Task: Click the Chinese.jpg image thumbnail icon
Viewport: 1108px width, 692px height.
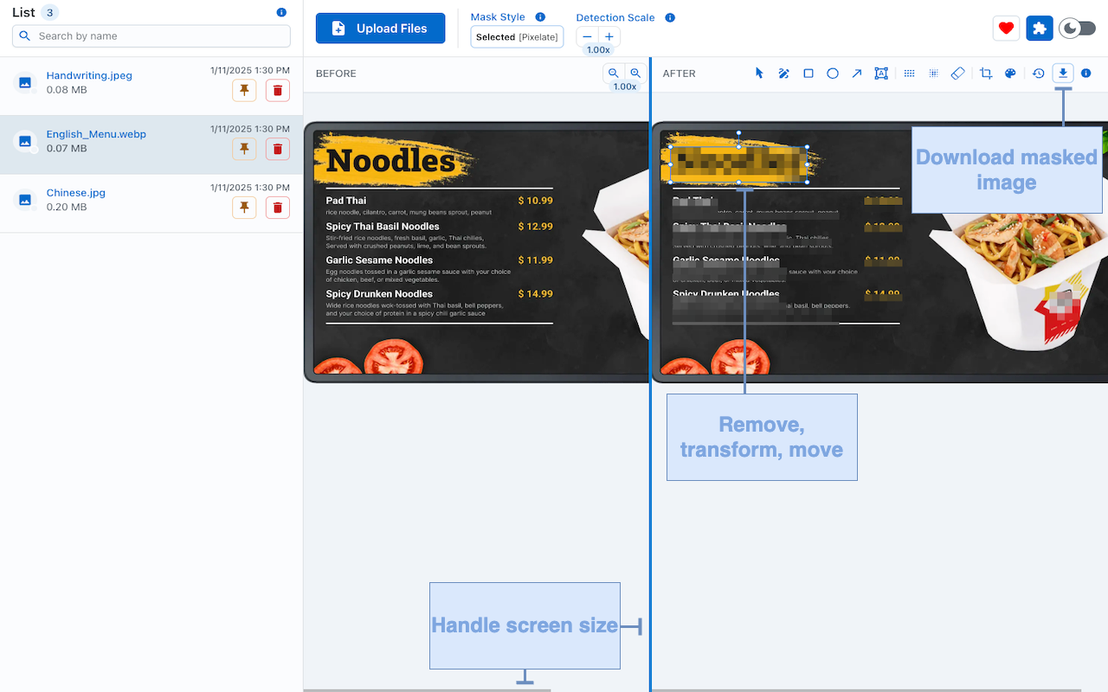Action: click(x=25, y=200)
